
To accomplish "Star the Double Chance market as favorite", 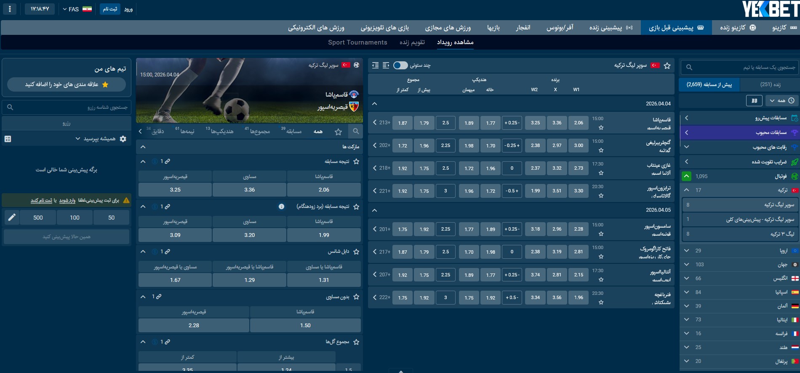I will pos(356,252).
